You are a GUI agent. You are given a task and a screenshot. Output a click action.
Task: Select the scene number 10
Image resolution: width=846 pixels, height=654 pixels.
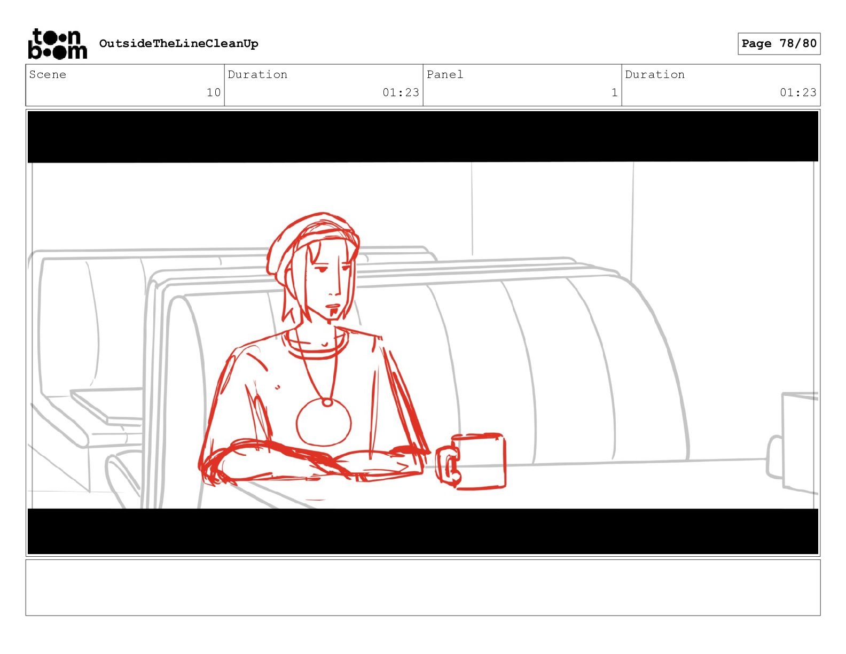[x=214, y=92]
